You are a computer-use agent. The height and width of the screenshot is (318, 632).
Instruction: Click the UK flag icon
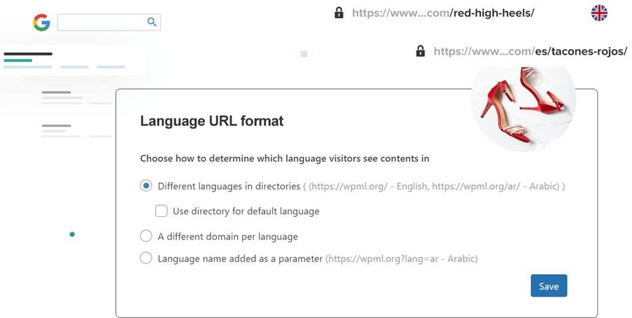point(599,13)
